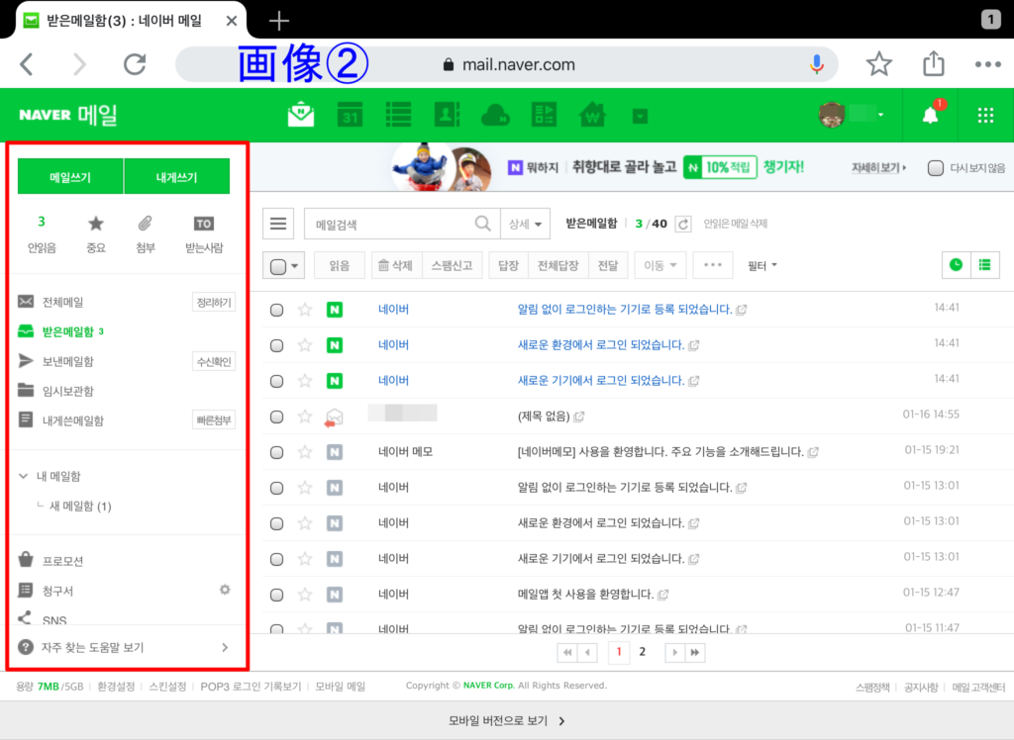
Task: Open 전체메일 folder
Action: pyautogui.click(x=62, y=302)
